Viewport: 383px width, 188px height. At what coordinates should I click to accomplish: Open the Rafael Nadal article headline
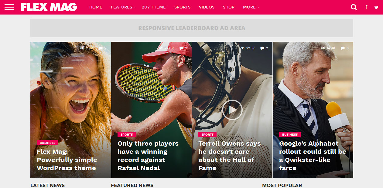pos(148,156)
